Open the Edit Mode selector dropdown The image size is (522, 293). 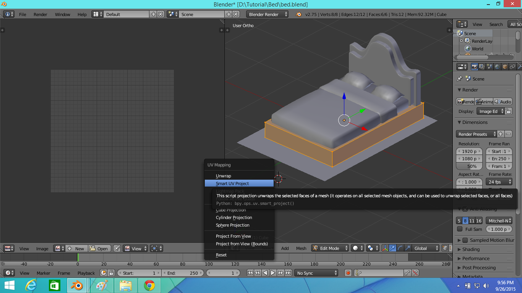pos(331,248)
